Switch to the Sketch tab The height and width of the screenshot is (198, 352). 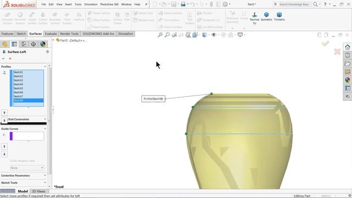(x=21, y=34)
